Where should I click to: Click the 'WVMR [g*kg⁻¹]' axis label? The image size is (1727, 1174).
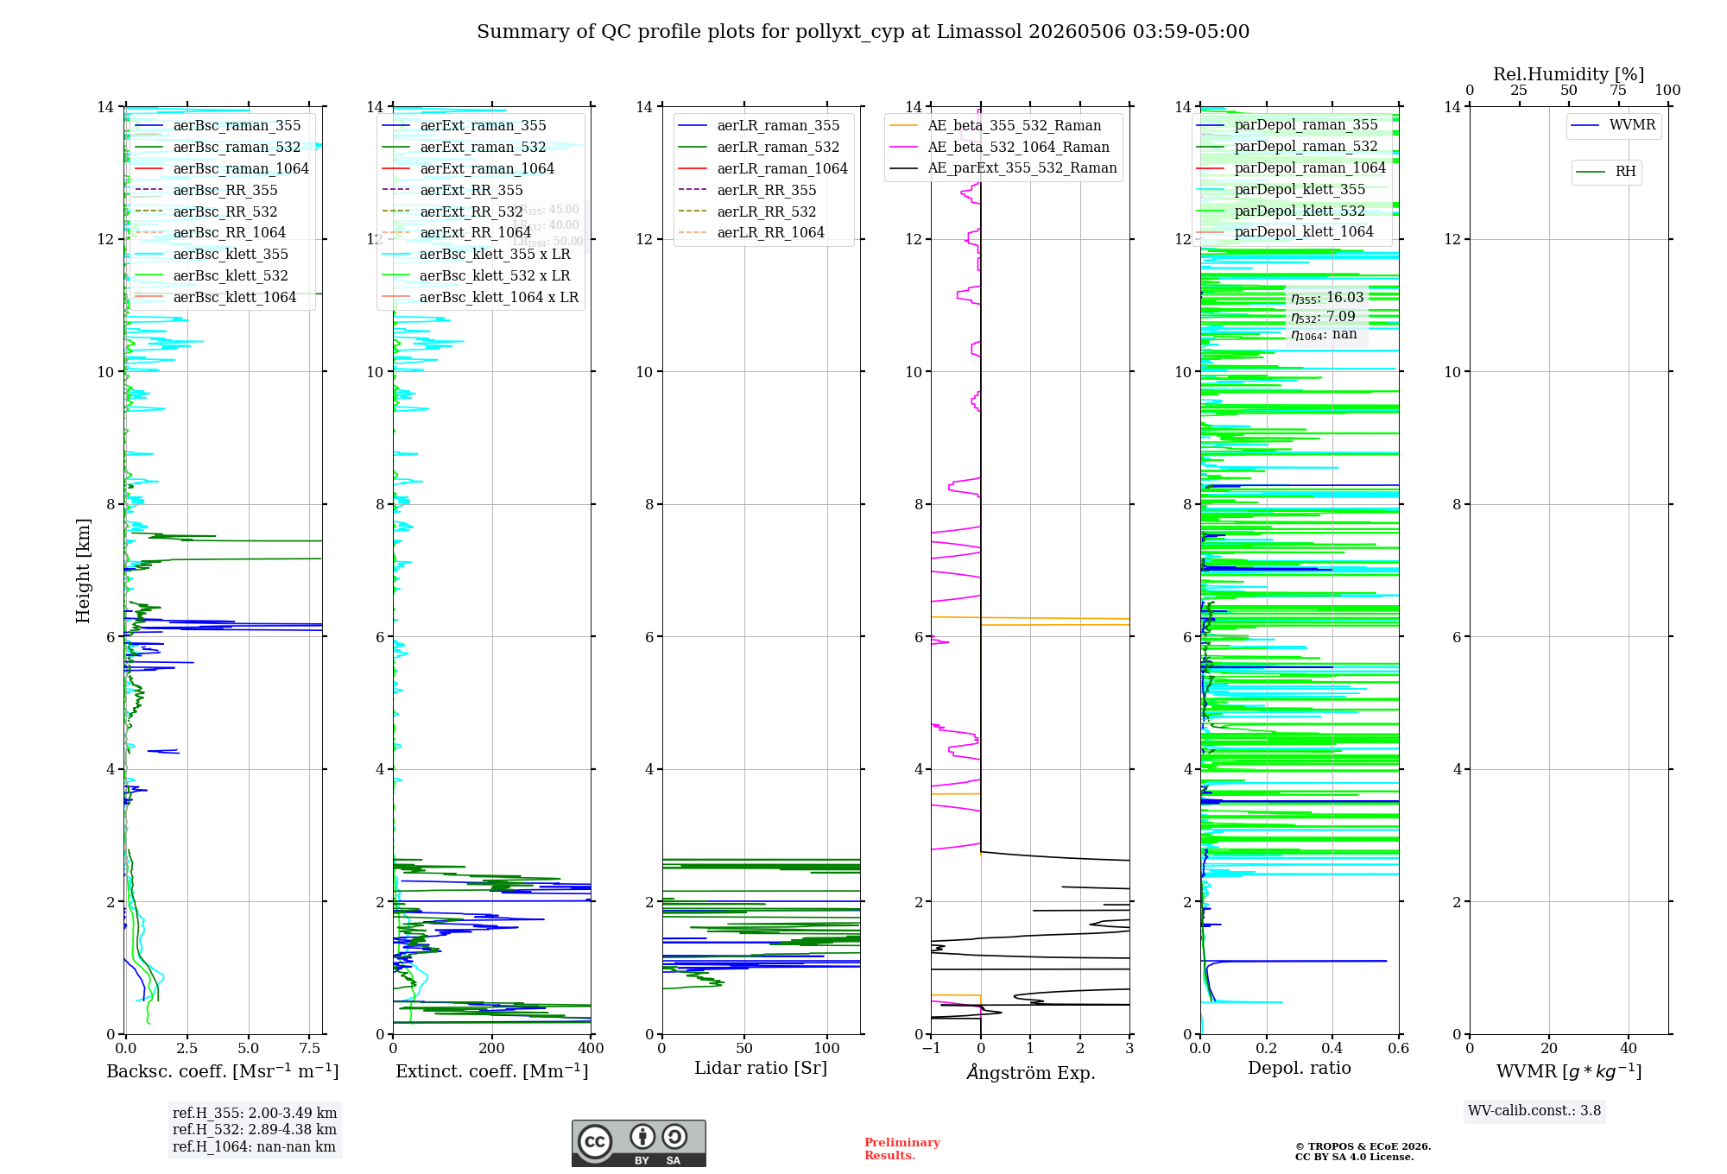pos(1569,1071)
